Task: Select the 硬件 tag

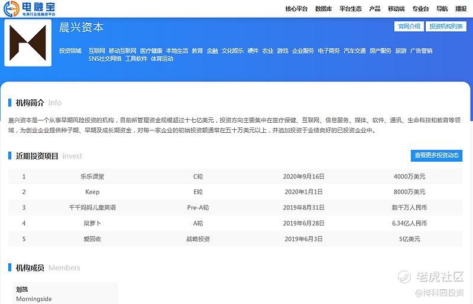Action: (253, 51)
